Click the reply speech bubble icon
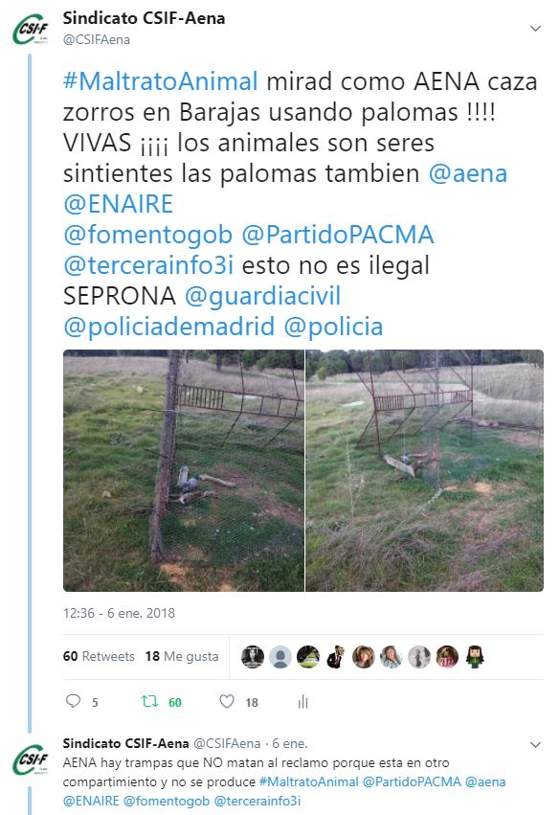The height and width of the screenshot is (815, 560). (74, 701)
